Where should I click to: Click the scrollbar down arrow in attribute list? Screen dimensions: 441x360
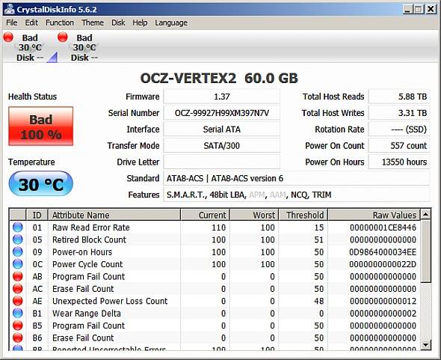click(x=426, y=344)
